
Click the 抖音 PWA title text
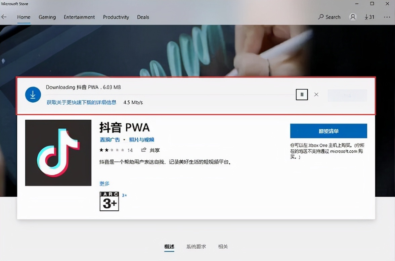124,127
